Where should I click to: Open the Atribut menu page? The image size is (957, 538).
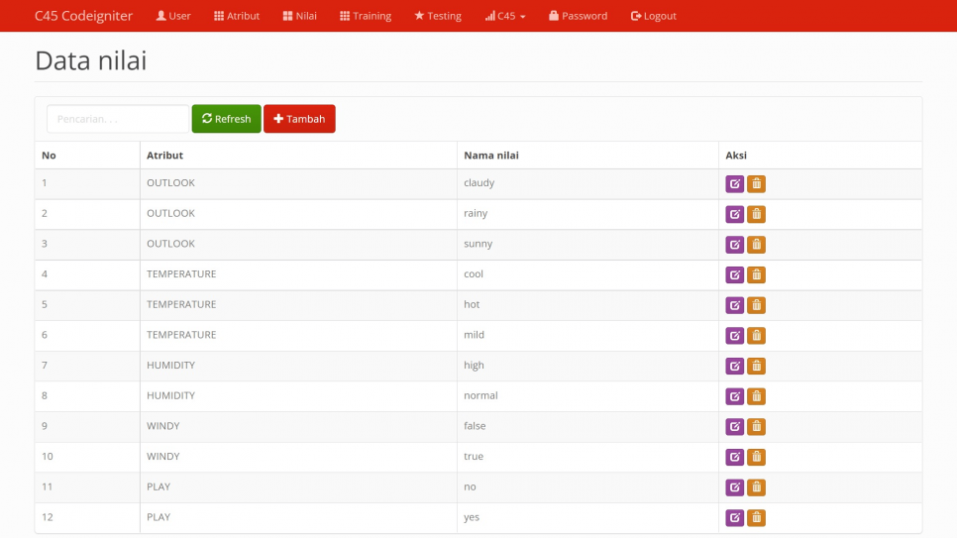point(237,16)
